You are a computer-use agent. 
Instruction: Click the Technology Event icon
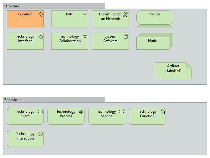(40, 111)
